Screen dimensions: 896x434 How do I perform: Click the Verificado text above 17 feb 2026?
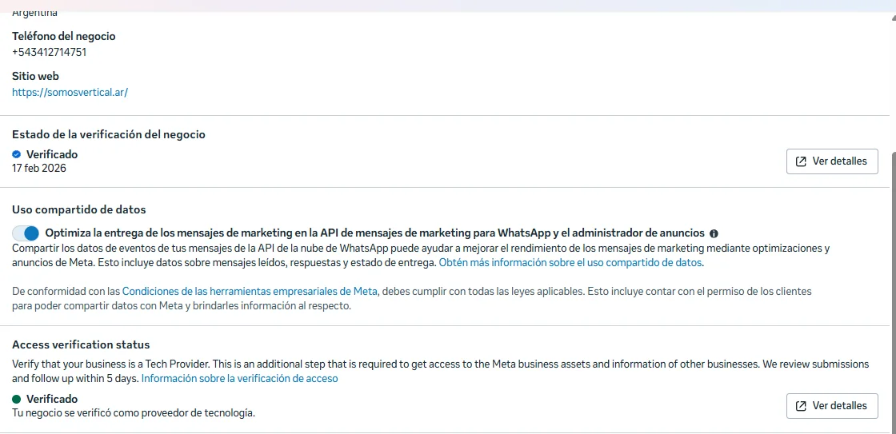(52, 154)
